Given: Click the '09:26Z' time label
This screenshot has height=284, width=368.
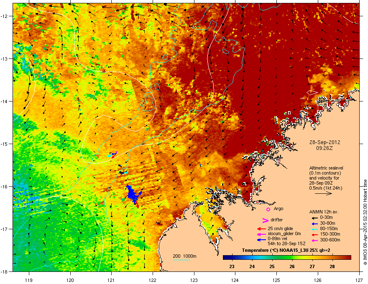Looking at the screenshot, I should [325, 148].
